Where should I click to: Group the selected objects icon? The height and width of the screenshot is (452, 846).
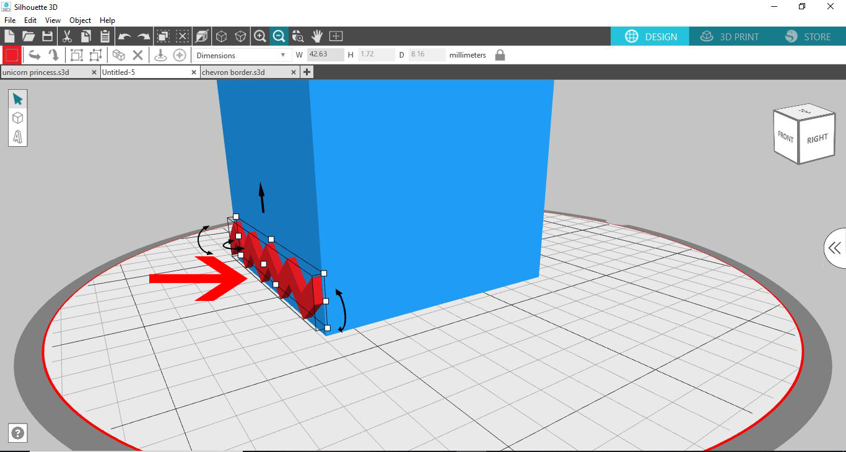[76, 55]
